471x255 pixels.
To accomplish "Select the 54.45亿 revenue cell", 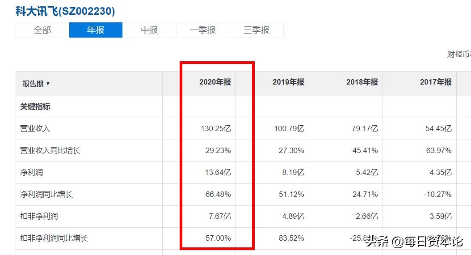I will coord(438,129).
